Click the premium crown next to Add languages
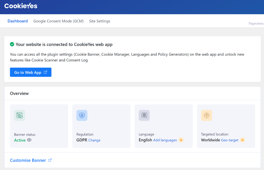This screenshot has height=170, width=264. pos(181,140)
